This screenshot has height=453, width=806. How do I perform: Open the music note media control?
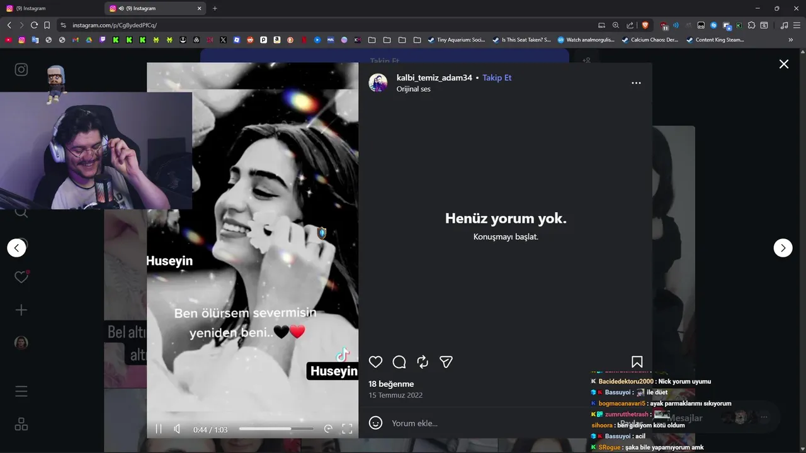[x=784, y=25]
